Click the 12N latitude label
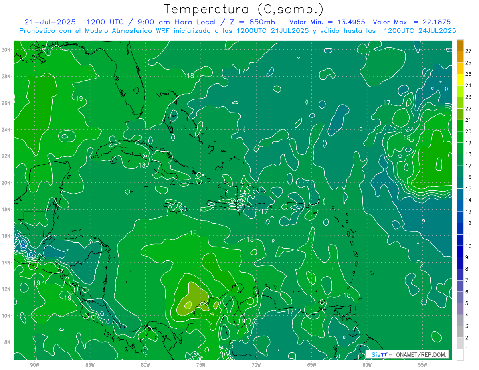479x370 pixels. [6, 289]
